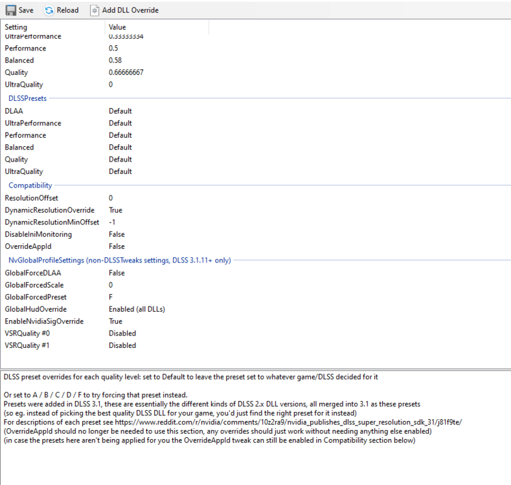Select the VSRQuality #1 setting name
The height and width of the screenshot is (485, 511).
[x=27, y=345]
